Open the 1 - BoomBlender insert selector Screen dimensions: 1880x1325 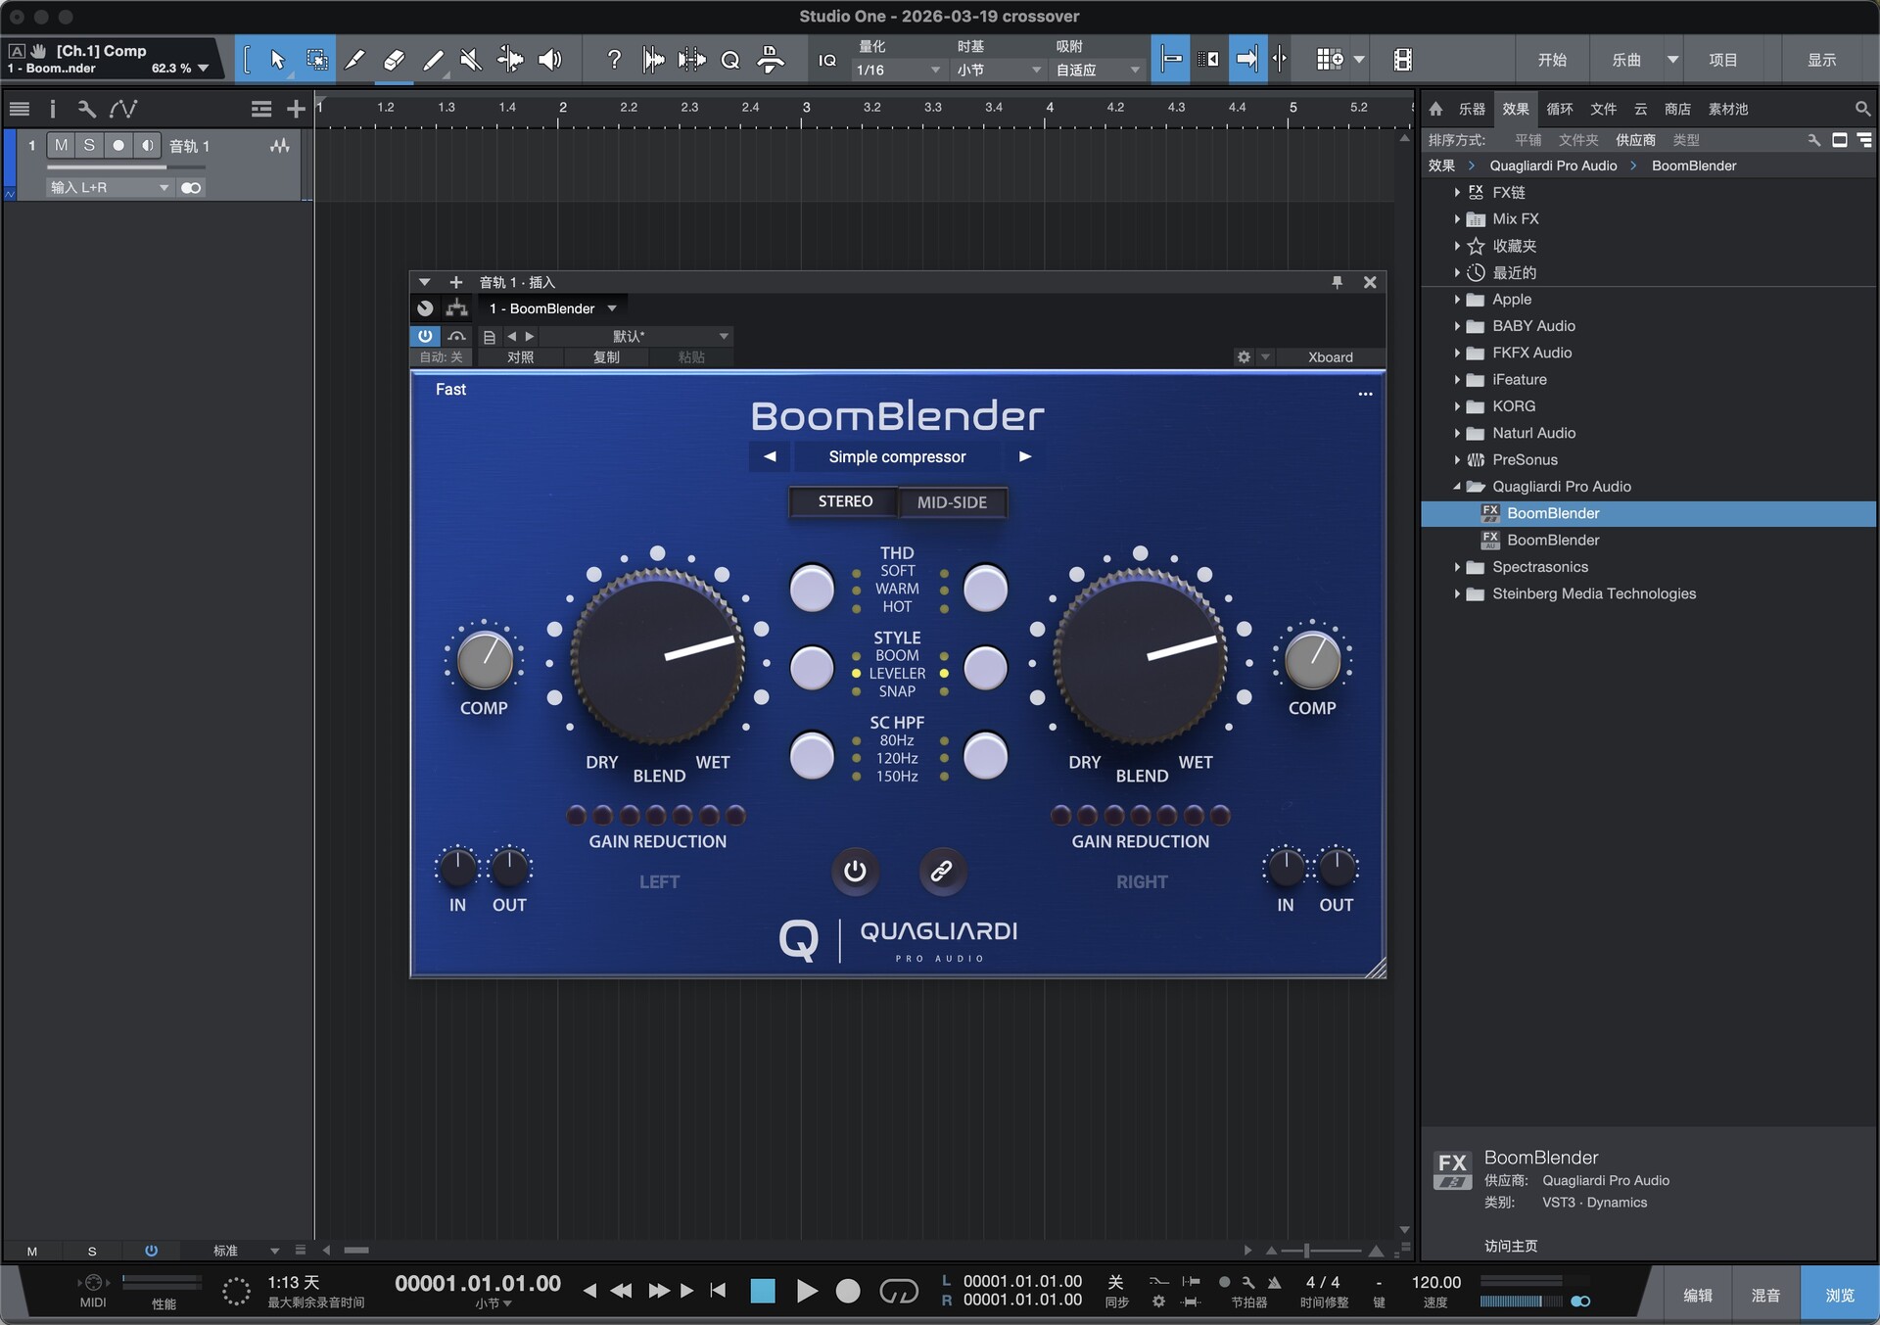551,308
